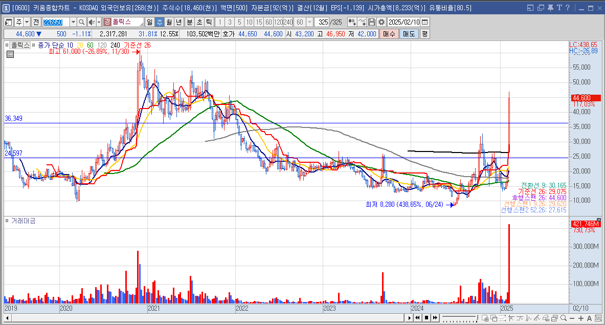Click the window layout icon in title bar
605x325 pixels.
coord(530,8)
